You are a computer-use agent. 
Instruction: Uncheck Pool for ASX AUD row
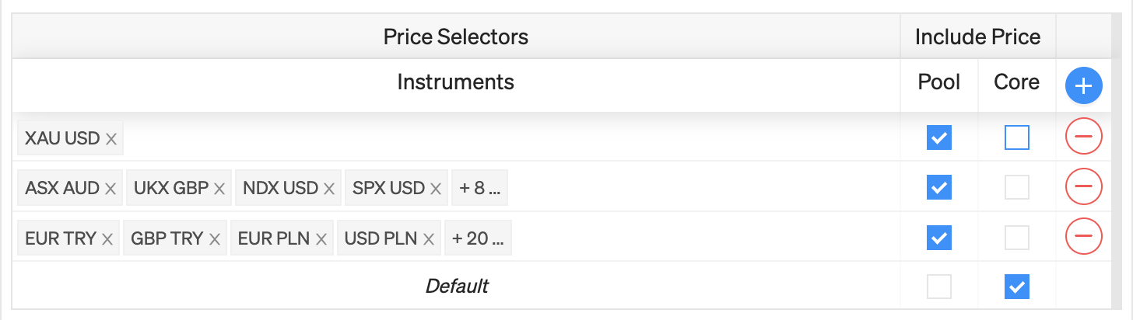[938, 187]
